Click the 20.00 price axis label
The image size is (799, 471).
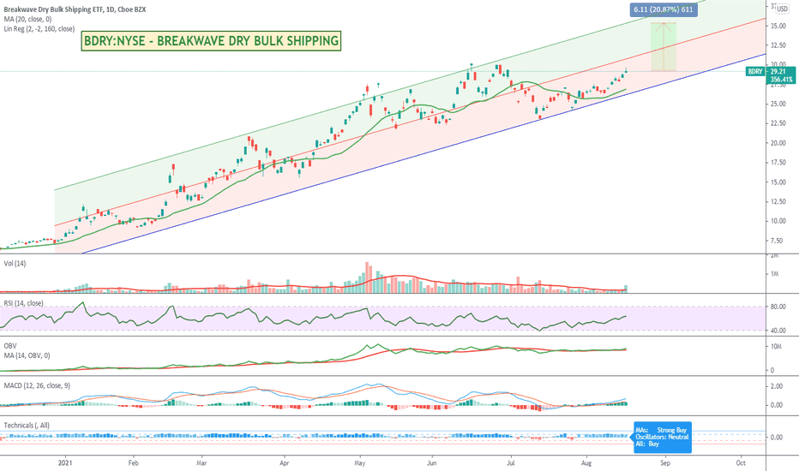coord(778,143)
